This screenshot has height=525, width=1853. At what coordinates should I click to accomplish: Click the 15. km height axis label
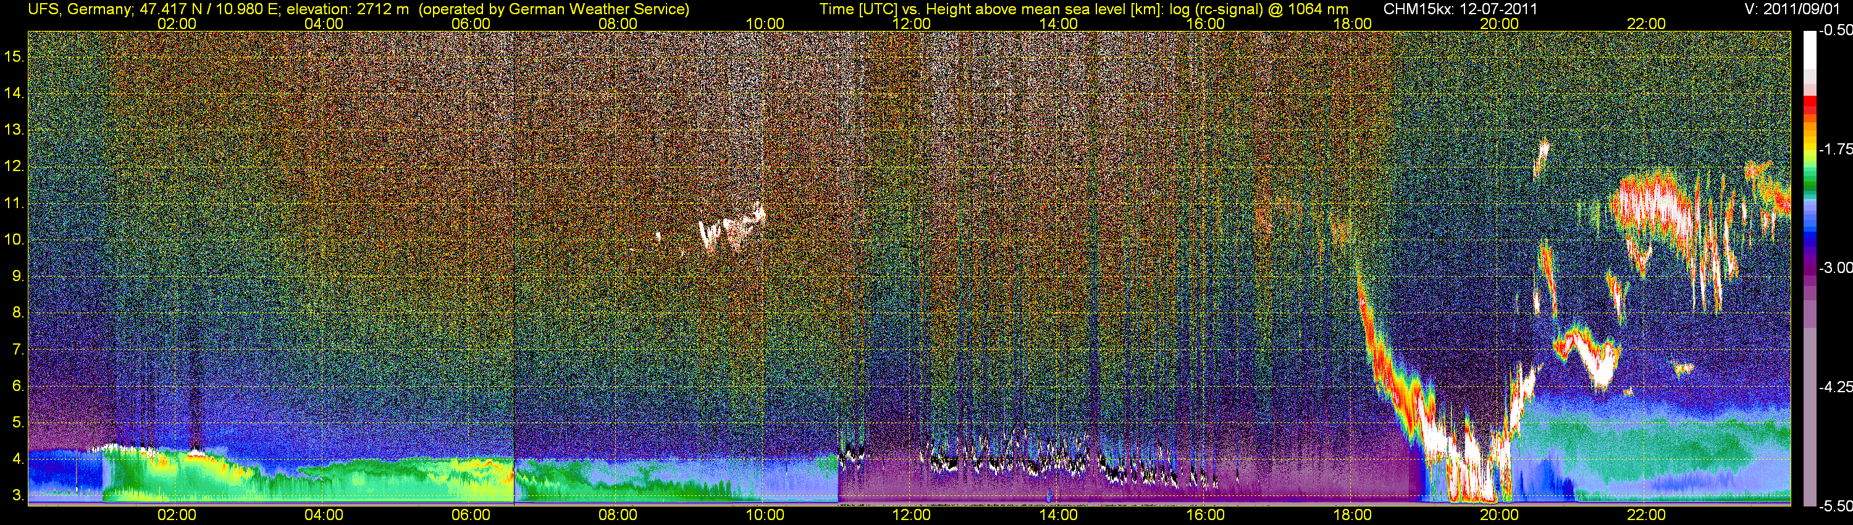[15, 57]
